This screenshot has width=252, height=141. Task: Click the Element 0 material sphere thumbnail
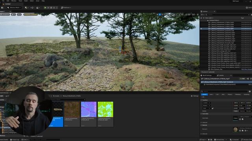pyautogui.click(x=235, y=129)
